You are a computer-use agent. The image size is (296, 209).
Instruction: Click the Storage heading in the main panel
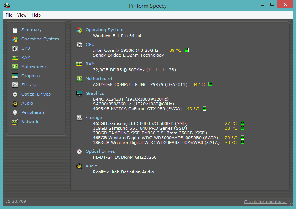point(94,118)
